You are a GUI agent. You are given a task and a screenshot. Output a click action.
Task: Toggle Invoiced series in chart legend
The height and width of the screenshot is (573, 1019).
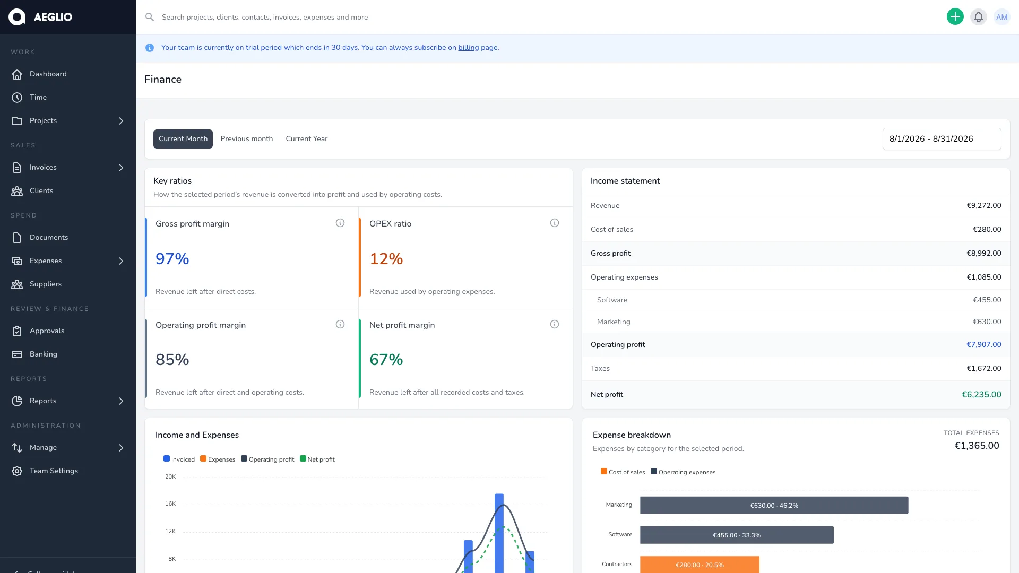click(x=179, y=459)
